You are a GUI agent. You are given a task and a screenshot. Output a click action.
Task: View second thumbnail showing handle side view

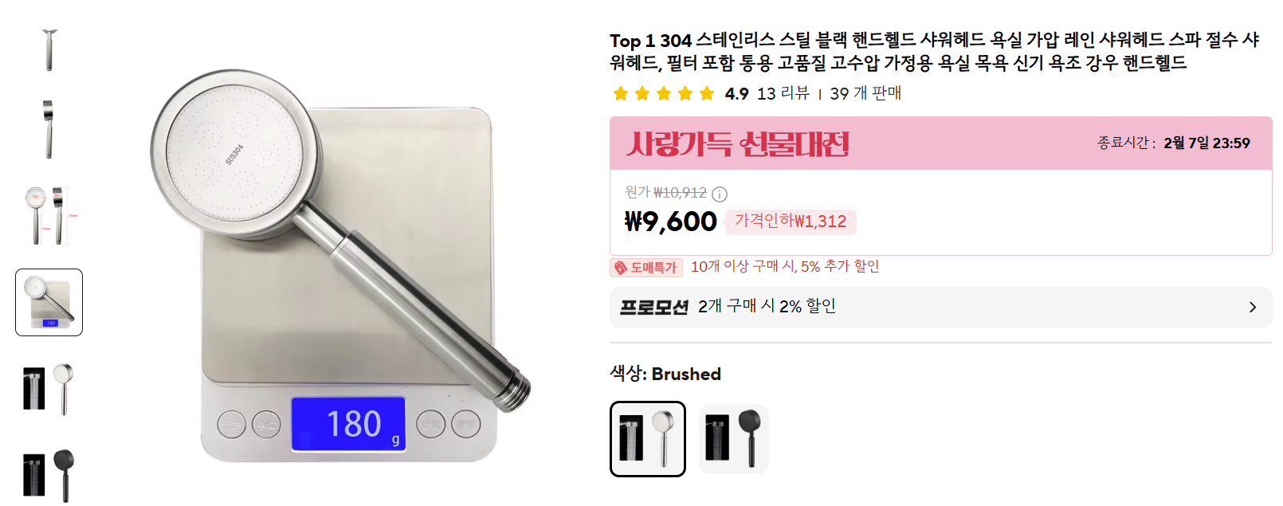pyautogui.click(x=49, y=129)
